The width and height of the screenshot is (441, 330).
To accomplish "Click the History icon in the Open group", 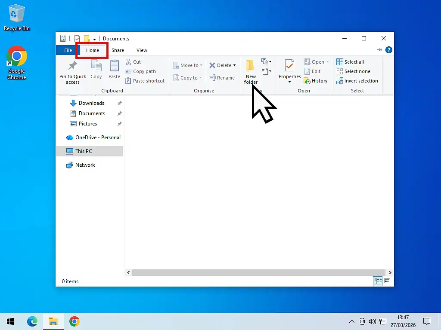I will [x=316, y=81].
